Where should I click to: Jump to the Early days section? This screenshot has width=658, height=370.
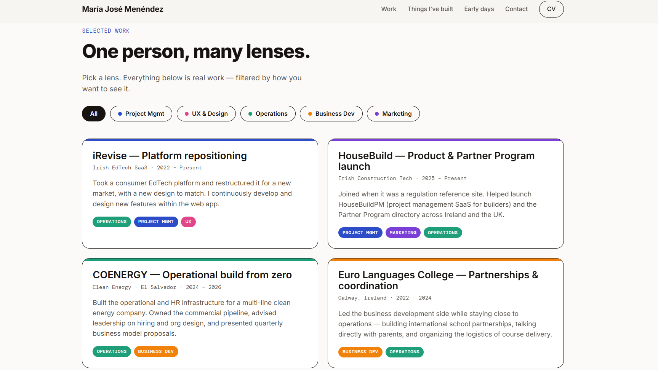point(479,9)
